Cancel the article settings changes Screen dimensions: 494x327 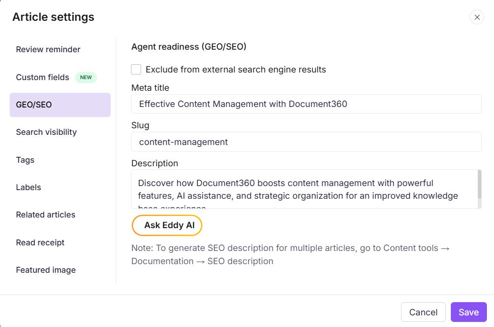point(423,312)
